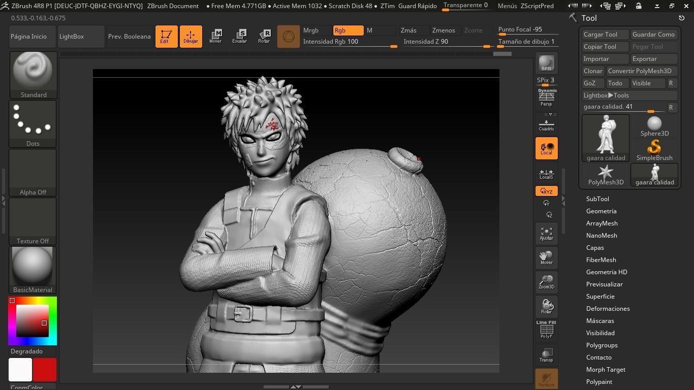Toggle Local rotation mode

[546, 148]
